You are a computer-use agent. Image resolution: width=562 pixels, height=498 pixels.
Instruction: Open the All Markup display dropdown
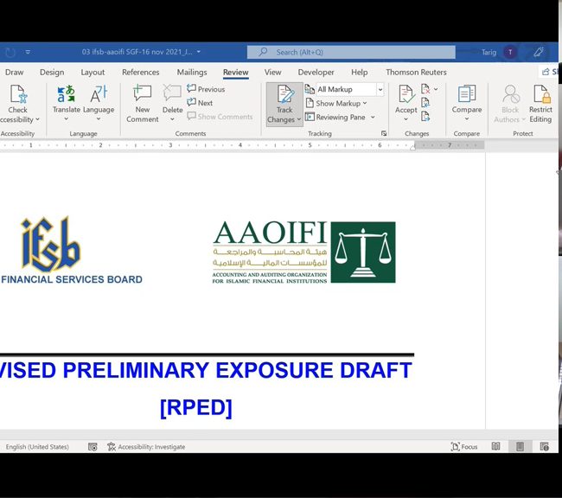click(x=380, y=89)
